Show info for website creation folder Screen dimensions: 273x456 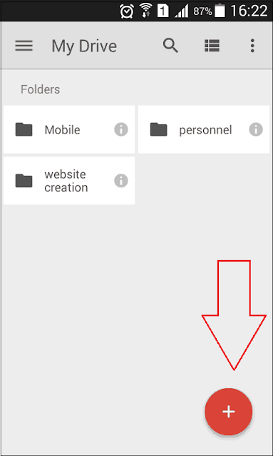click(121, 181)
